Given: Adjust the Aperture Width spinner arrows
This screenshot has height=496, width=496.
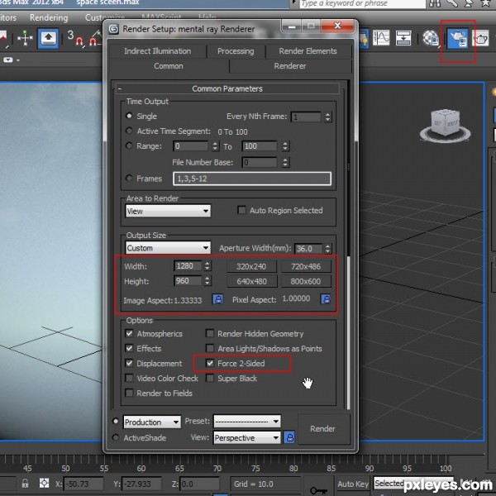Looking at the screenshot, I should (x=327, y=248).
